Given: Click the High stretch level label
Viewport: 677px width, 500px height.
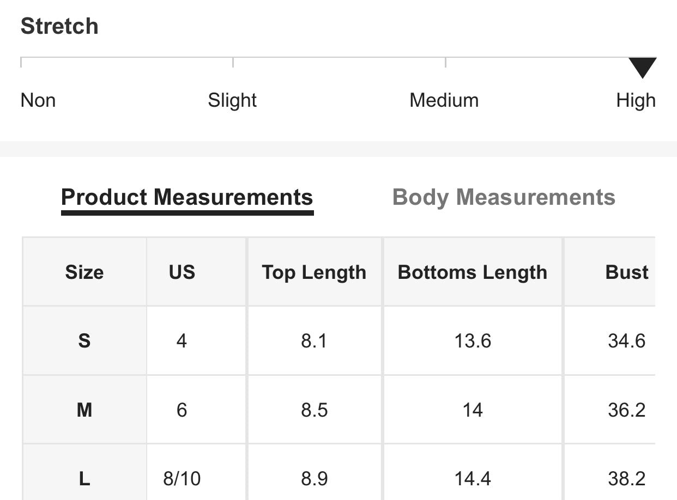Looking at the screenshot, I should pyautogui.click(x=635, y=100).
